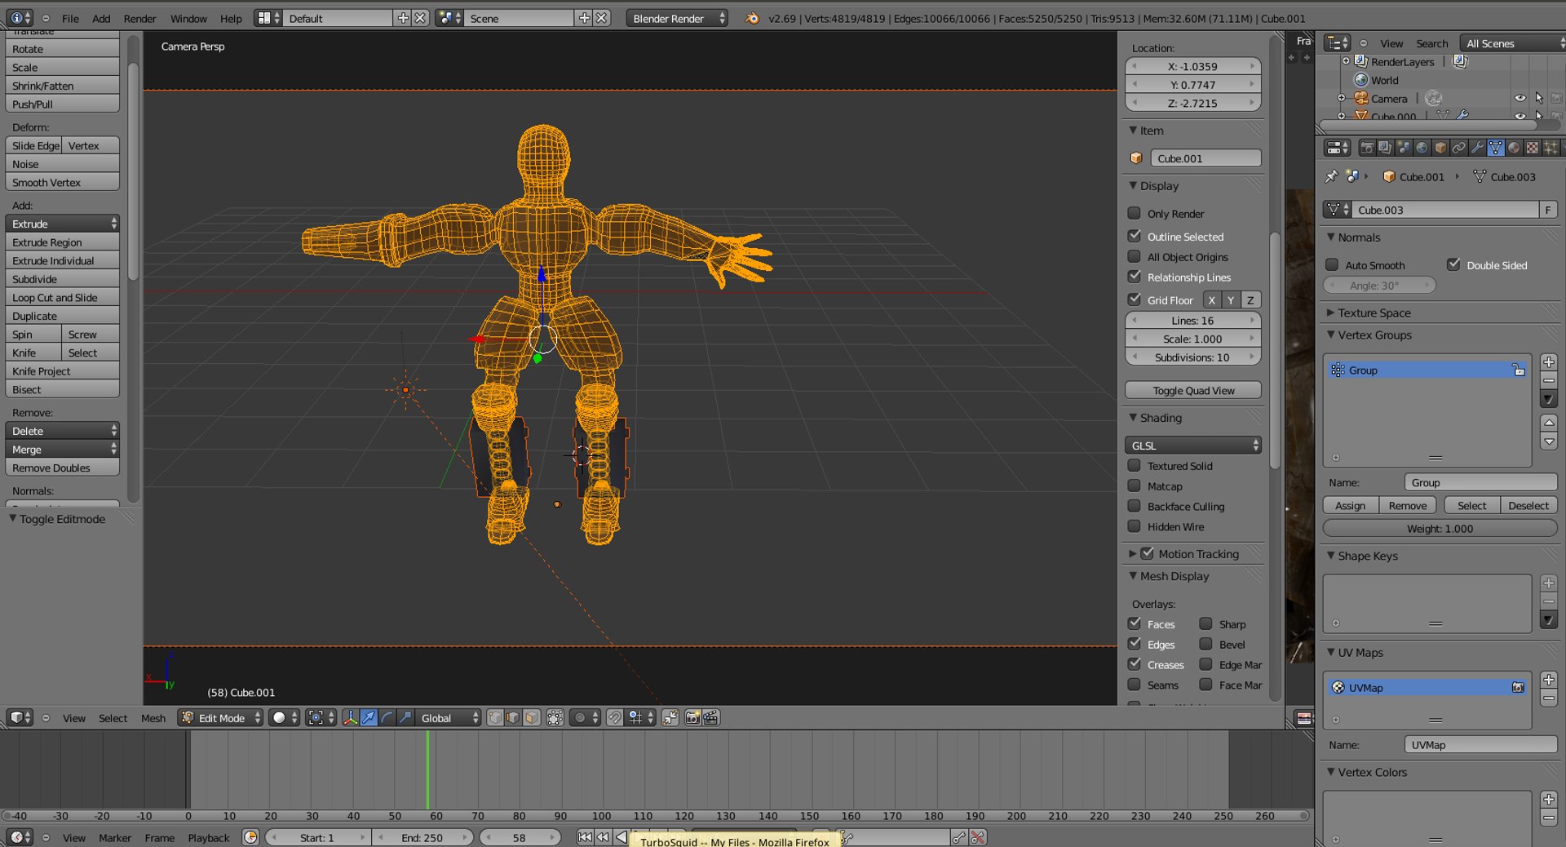Enable Auto Smooth normals
1566x847 pixels.
point(1332,264)
